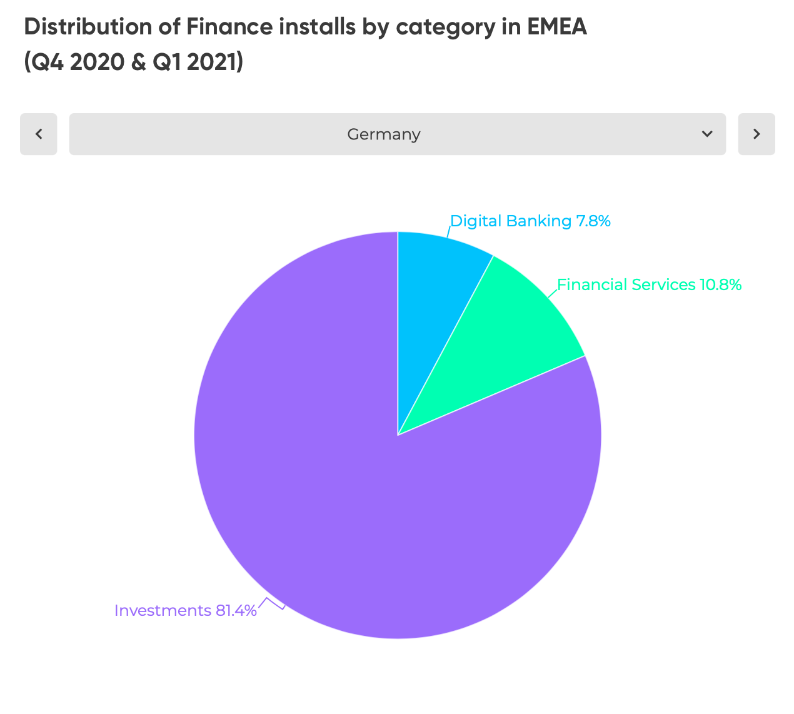Screen dimensions: 794x714
Task: Click the chart title about Finance installs
Action: coord(305,27)
